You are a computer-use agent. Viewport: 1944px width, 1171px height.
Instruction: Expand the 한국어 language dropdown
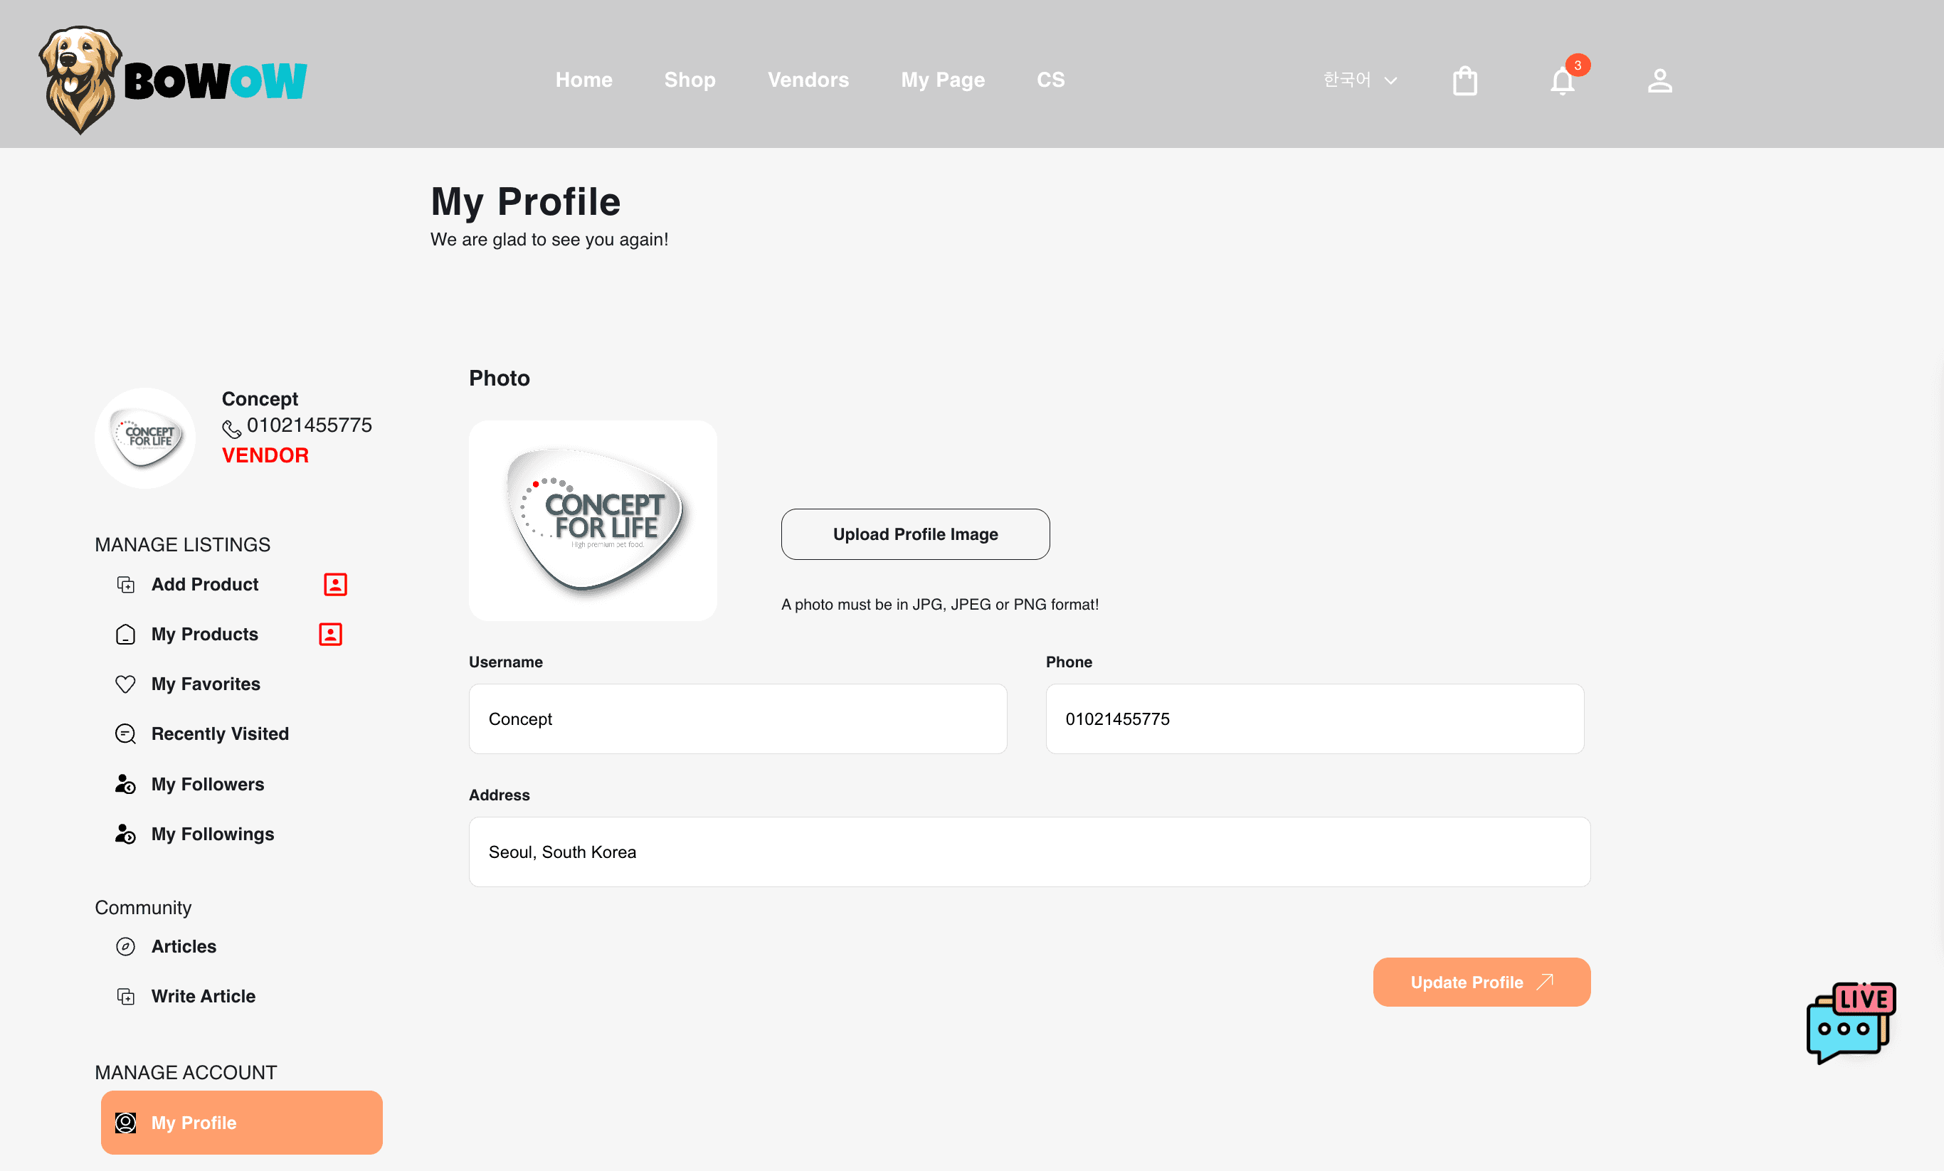(1361, 80)
